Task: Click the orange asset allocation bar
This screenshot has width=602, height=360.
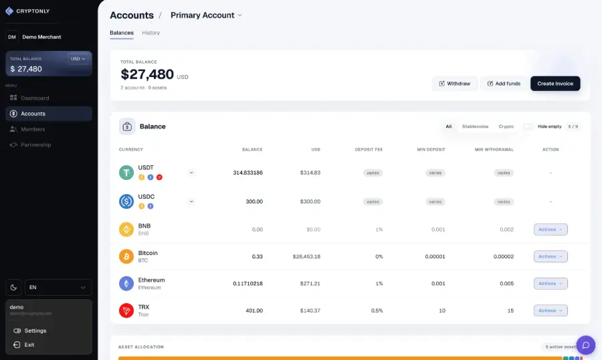Action: point(340,358)
